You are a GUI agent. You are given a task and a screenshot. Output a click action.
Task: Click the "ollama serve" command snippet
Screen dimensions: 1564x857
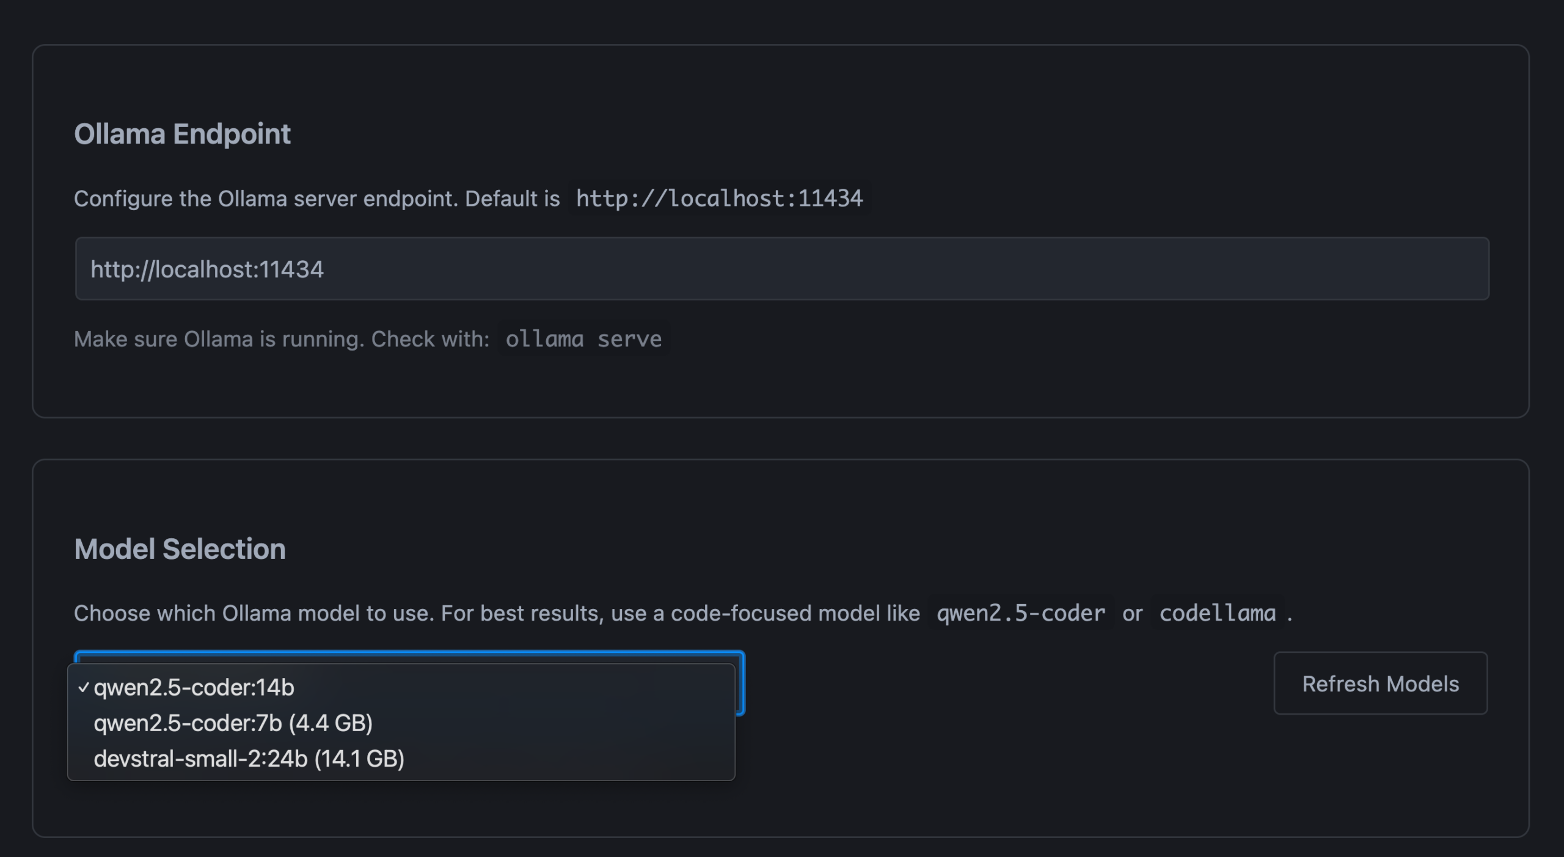coord(583,339)
